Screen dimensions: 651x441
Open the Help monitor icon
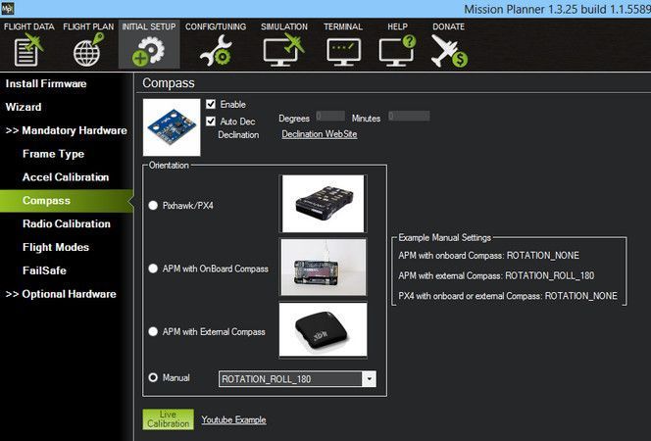[x=397, y=51]
